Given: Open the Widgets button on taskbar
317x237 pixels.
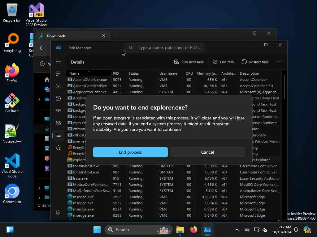Looking at the screenshot, I should (10, 230).
